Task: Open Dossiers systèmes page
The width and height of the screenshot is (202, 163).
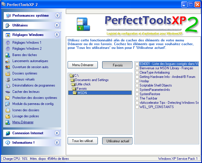Action: (25, 73)
